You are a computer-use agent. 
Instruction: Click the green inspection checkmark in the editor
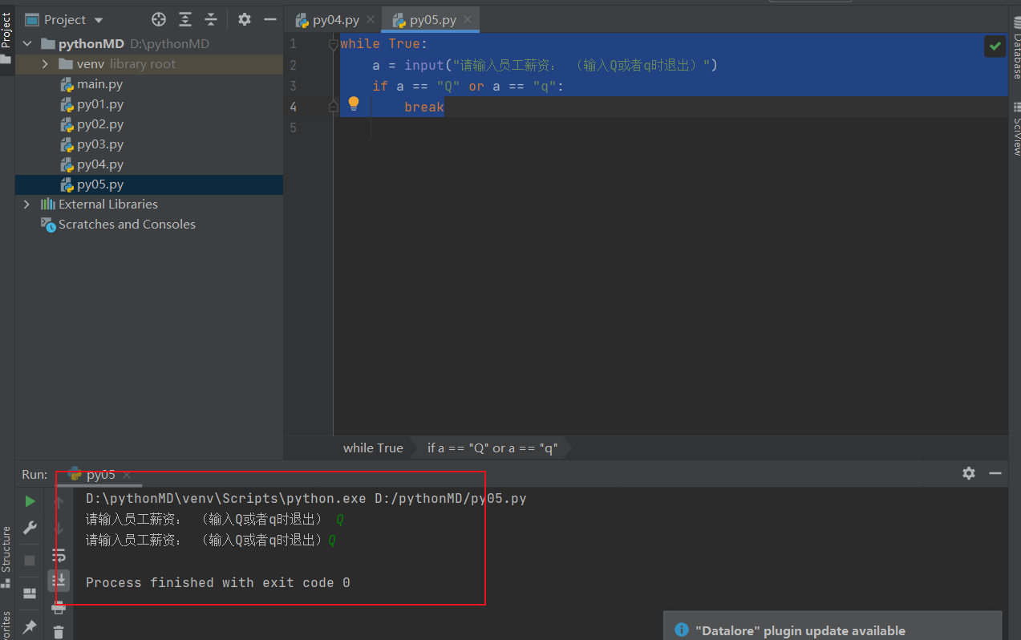point(995,47)
